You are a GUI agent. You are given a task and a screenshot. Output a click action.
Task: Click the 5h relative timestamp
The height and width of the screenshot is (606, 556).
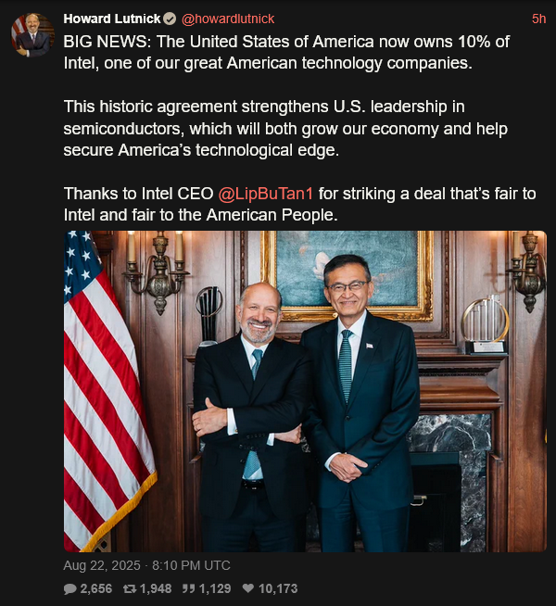pyautogui.click(x=538, y=19)
